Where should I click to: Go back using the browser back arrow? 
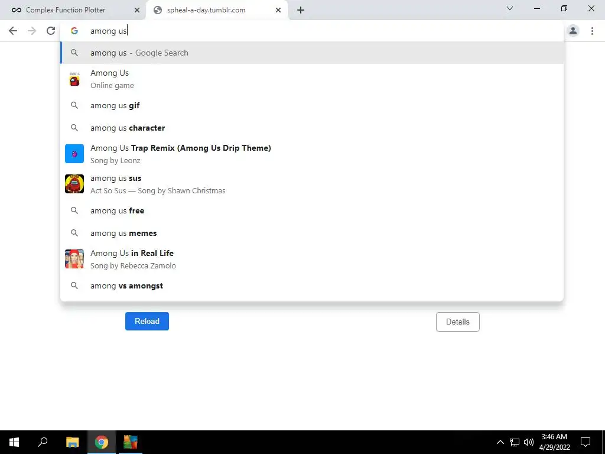[x=13, y=31]
